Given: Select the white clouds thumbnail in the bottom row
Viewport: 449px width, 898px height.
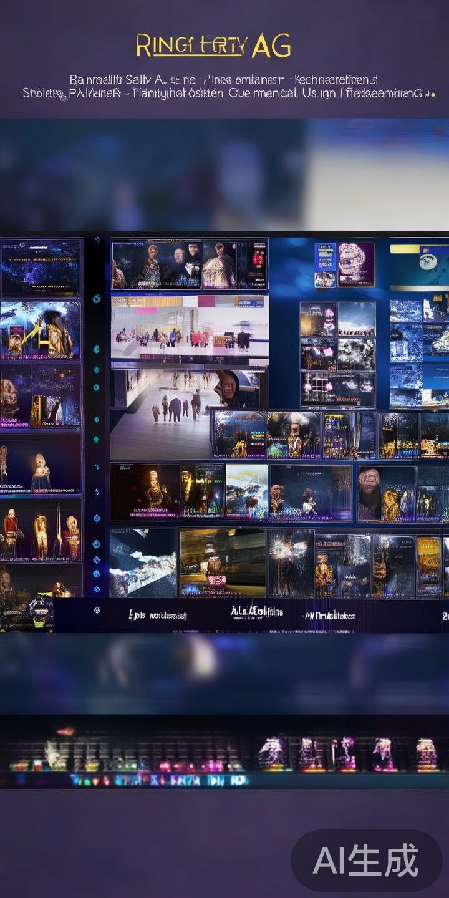Looking at the screenshot, I should tap(143, 563).
